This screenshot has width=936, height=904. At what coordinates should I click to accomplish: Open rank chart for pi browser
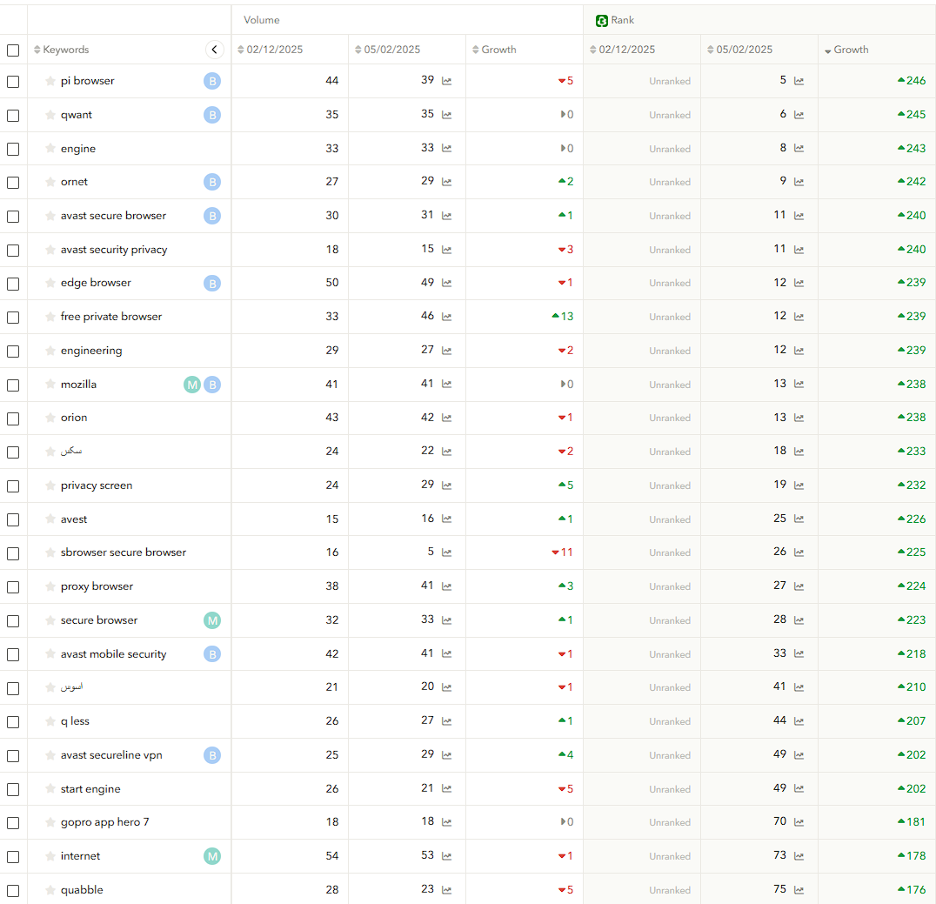coord(799,81)
